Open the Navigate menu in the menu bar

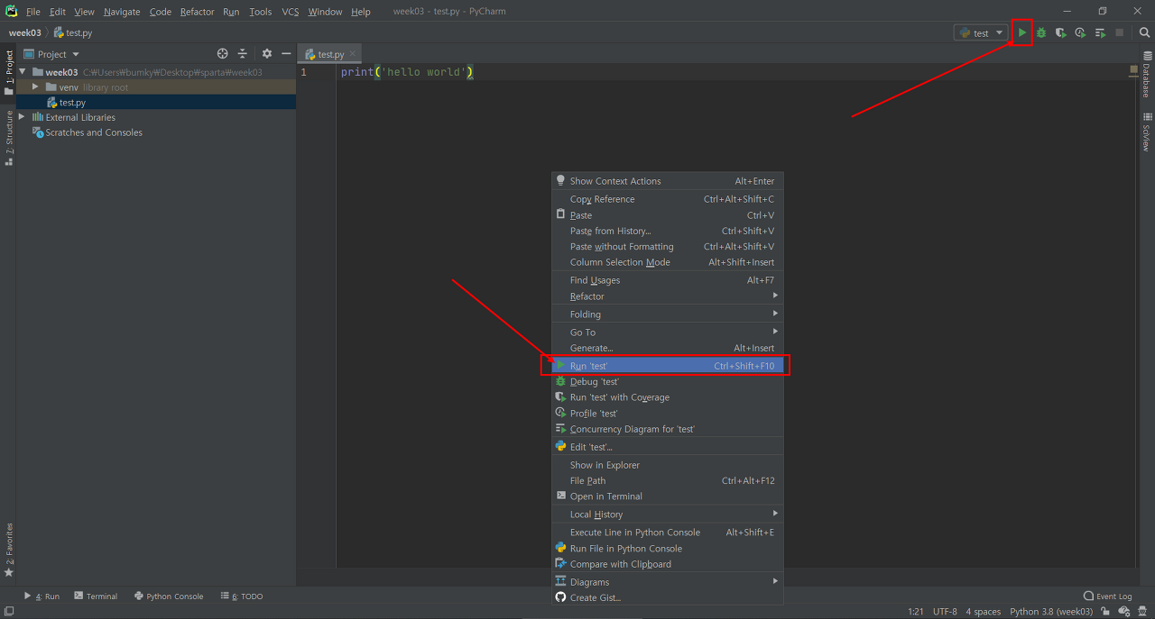[122, 12]
